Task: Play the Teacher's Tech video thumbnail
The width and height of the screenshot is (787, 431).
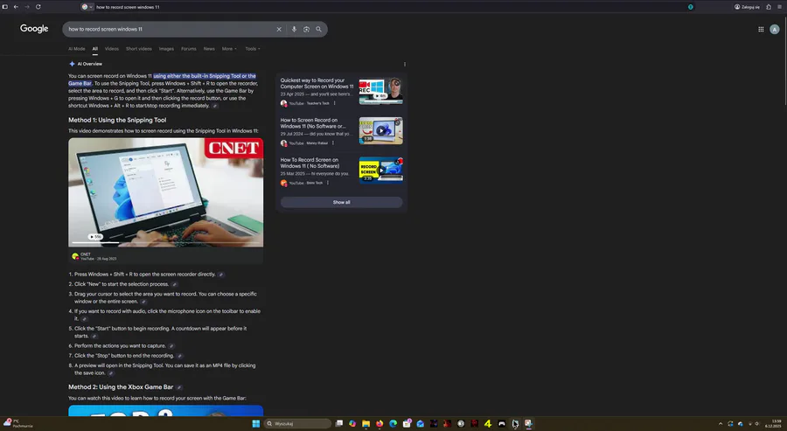Action: [380, 91]
